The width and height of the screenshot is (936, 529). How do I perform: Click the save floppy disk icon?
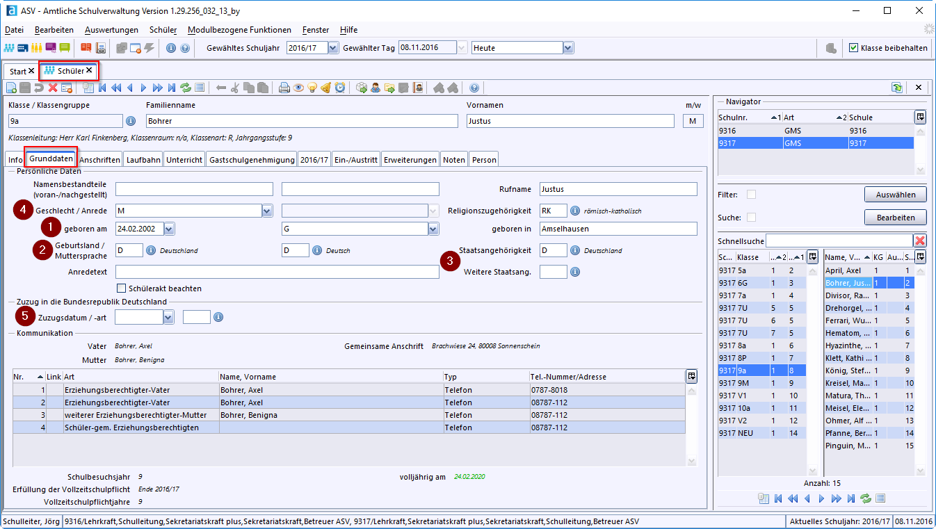pos(24,88)
